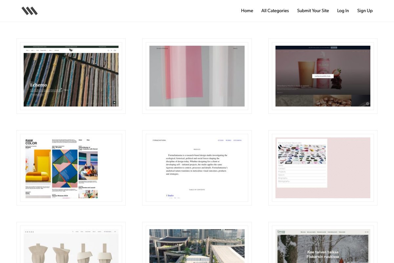Viewport: 394px width, 263px height.
Task: Open the Echemo textile website thumbnail
Action: (71, 76)
